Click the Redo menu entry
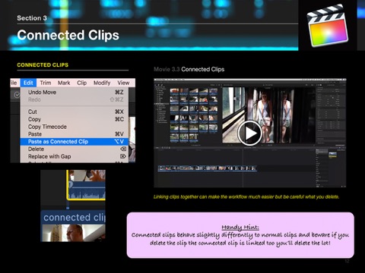 coord(75,99)
